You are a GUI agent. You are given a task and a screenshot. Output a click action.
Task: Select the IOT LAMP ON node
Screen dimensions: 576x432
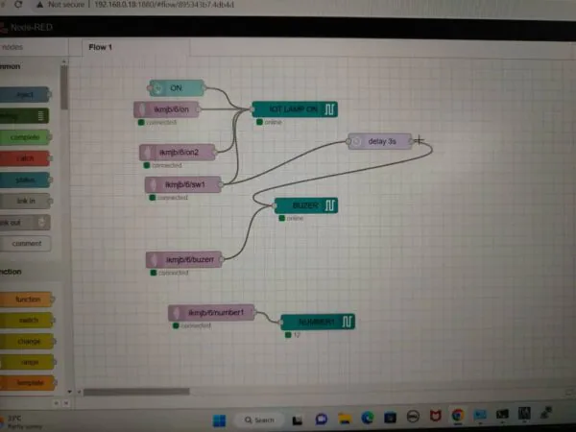point(294,109)
